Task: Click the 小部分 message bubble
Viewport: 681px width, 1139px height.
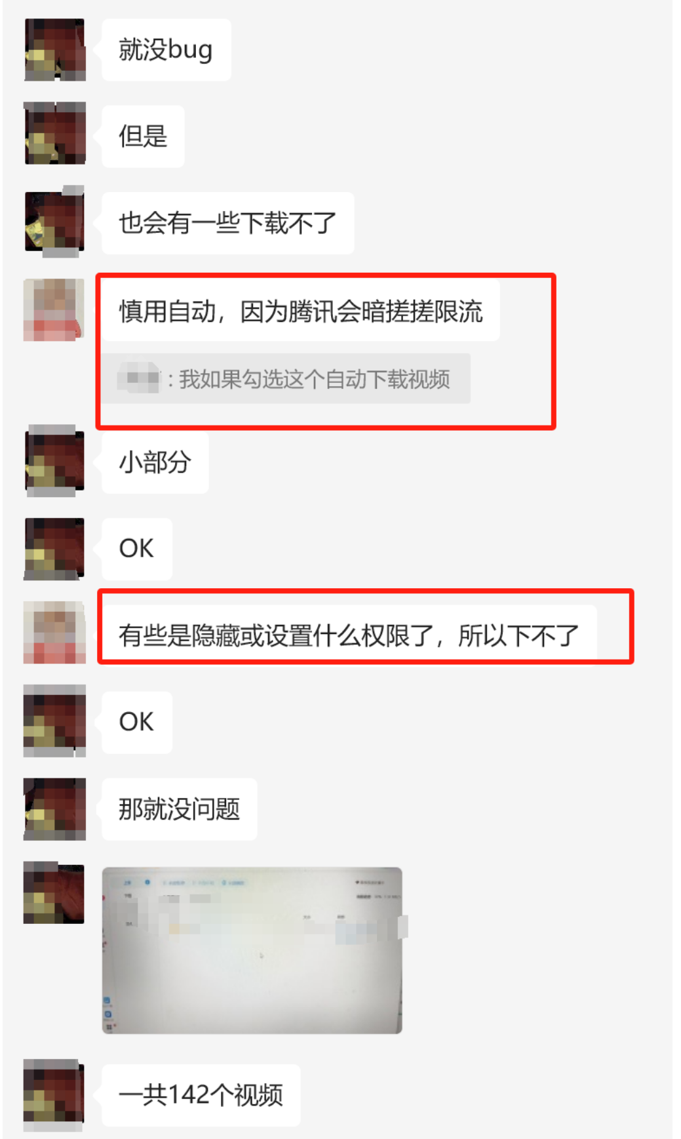Action: (x=155, y=462)
